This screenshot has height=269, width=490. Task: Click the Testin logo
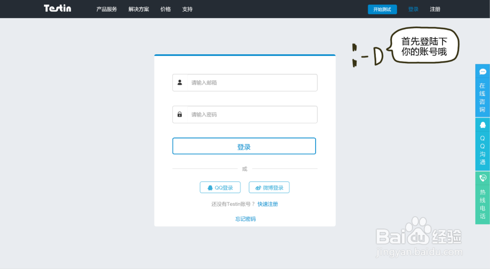[57, 8]
